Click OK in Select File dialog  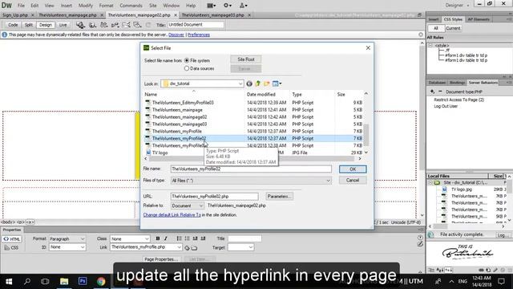click(353, 169)
